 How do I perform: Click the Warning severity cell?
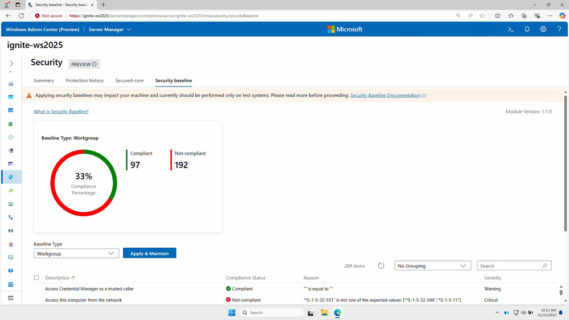(493, 289)
